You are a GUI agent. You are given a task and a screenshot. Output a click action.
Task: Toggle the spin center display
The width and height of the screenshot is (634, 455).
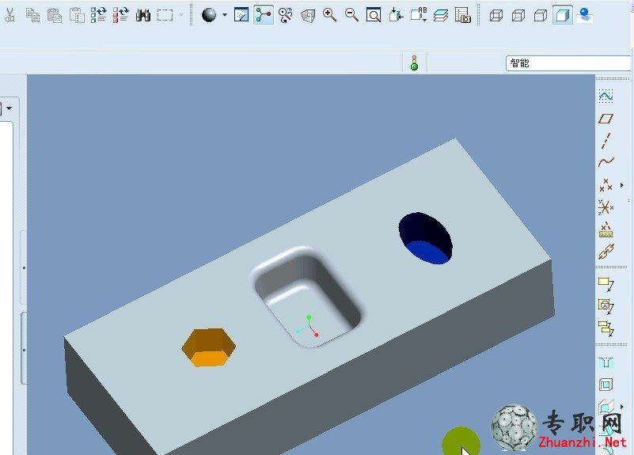pyautogui.click(x=264, y=15)
